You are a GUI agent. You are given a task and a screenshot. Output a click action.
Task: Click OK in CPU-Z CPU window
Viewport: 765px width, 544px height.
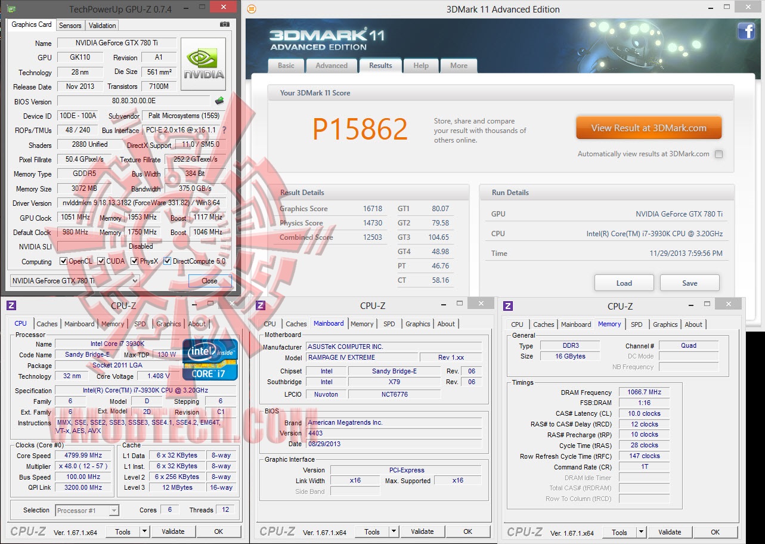tap(218, 531)
